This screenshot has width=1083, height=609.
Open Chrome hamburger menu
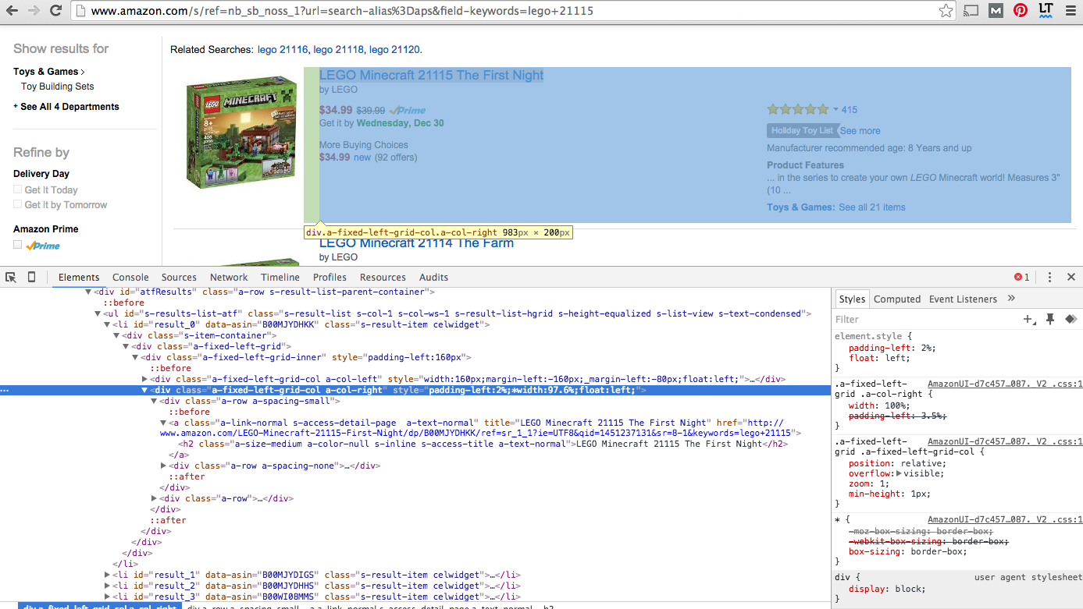pyautogui.click(x=1071, y=11)
